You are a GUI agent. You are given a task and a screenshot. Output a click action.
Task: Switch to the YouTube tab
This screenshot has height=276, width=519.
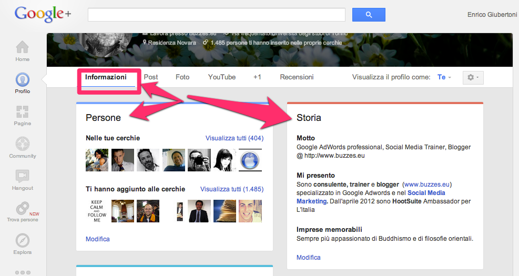tap(222, 77)
